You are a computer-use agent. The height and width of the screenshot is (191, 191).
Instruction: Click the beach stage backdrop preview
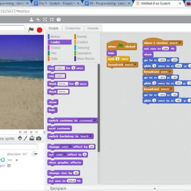click(x=22, y=82)
